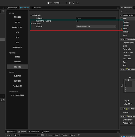This screenshot has height=137, width=135.
Task: Click the Scale warning triangle icon
Action: [x=122, y=29]
